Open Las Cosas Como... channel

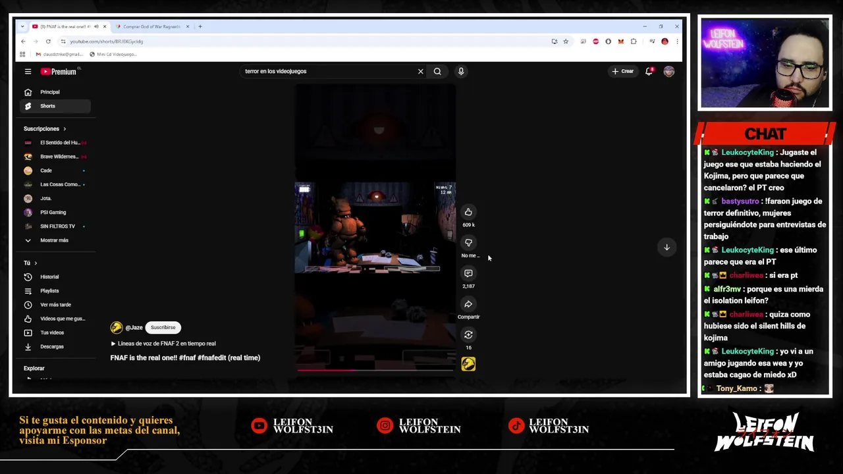[55, 184]
